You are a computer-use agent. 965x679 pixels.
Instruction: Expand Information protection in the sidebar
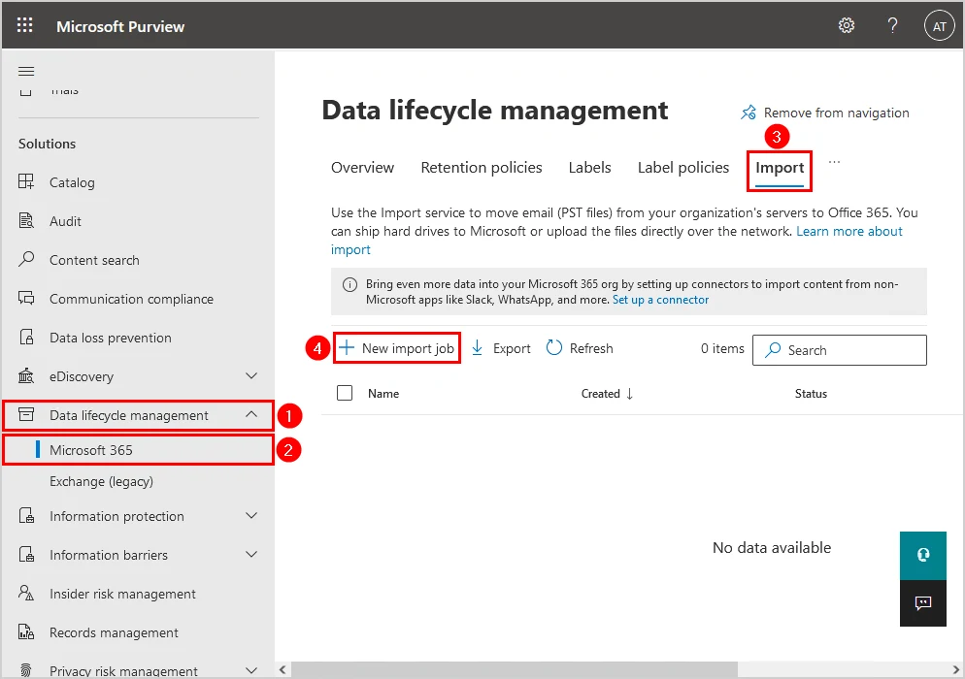tap(252, 516)
